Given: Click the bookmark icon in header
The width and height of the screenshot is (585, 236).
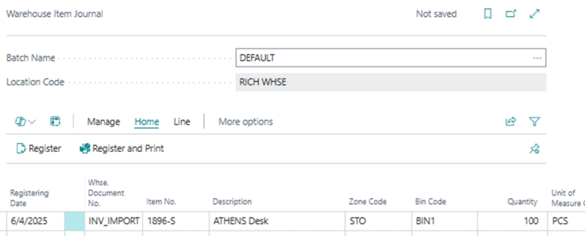Looking at the screenshot, I should point(488,14).
